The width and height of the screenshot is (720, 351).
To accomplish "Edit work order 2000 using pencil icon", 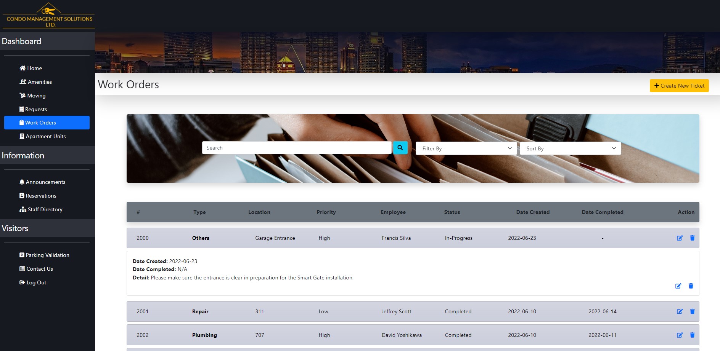I will 680,238.
